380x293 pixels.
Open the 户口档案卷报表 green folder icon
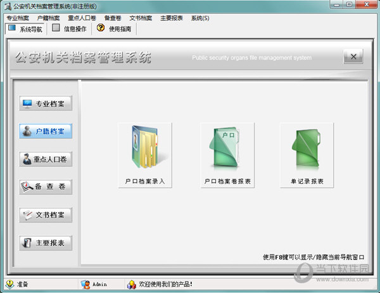pyautogui.click(x=227, y=155)
